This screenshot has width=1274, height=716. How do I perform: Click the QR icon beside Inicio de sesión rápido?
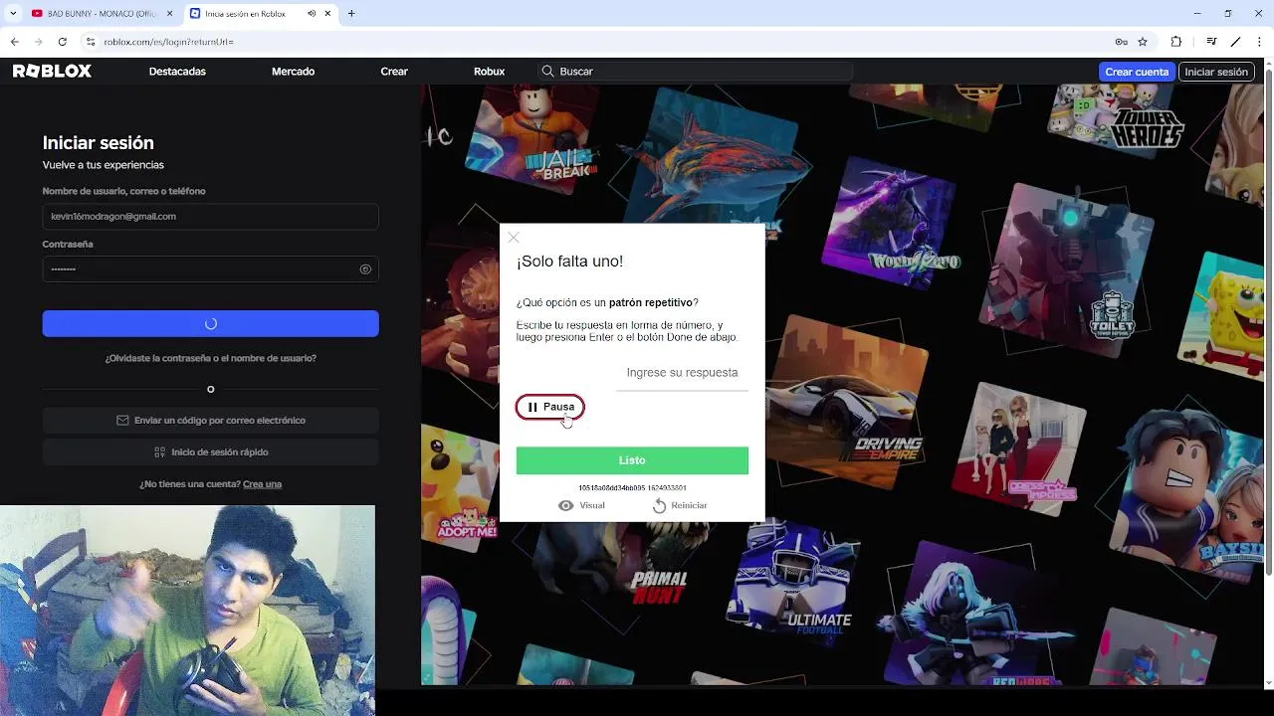[159, 452]
